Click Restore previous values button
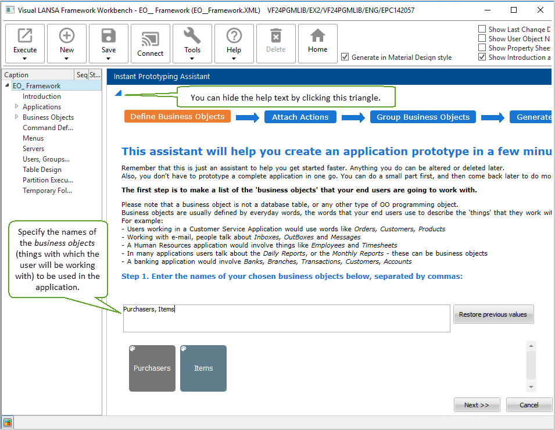This screenshot has height=430, width=555. [x=493, y=314]
